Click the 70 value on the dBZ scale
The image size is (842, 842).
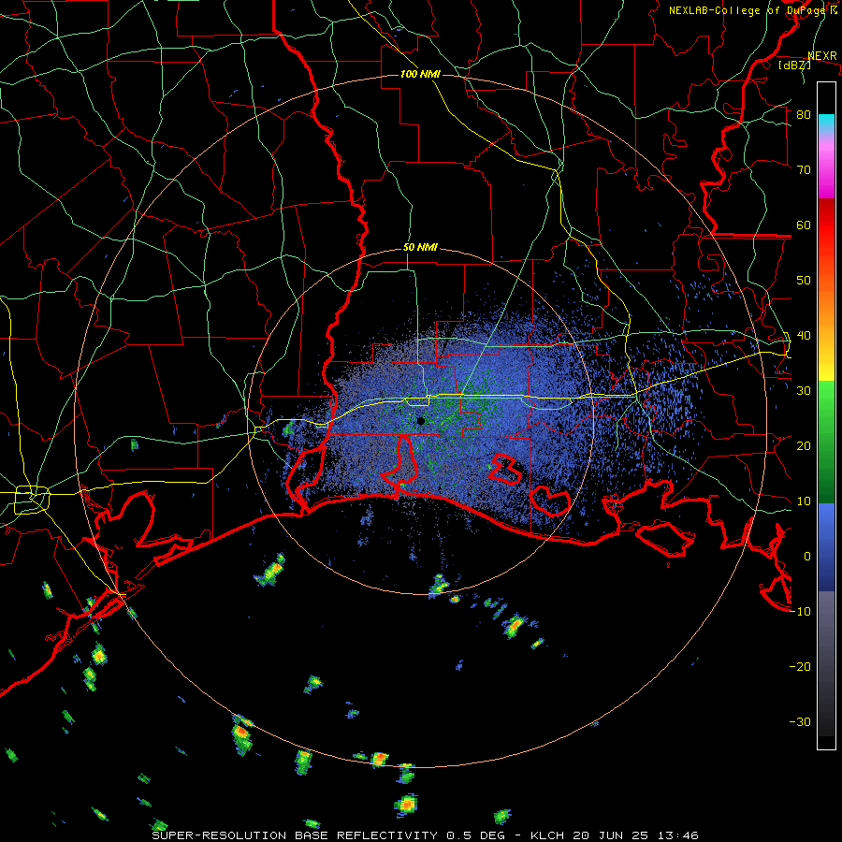(x=804, y=170)
